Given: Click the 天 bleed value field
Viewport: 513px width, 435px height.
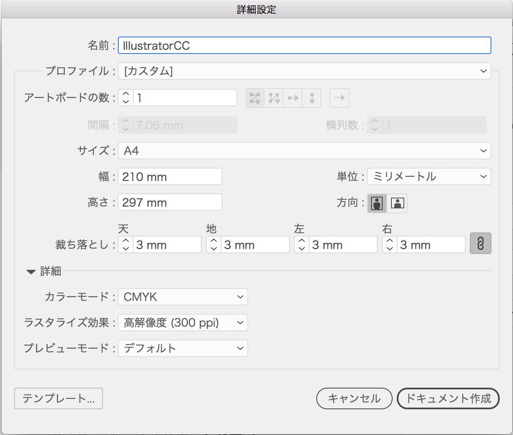Looking at the screenshot, I should pyautogui.click(x=167, y=245).
